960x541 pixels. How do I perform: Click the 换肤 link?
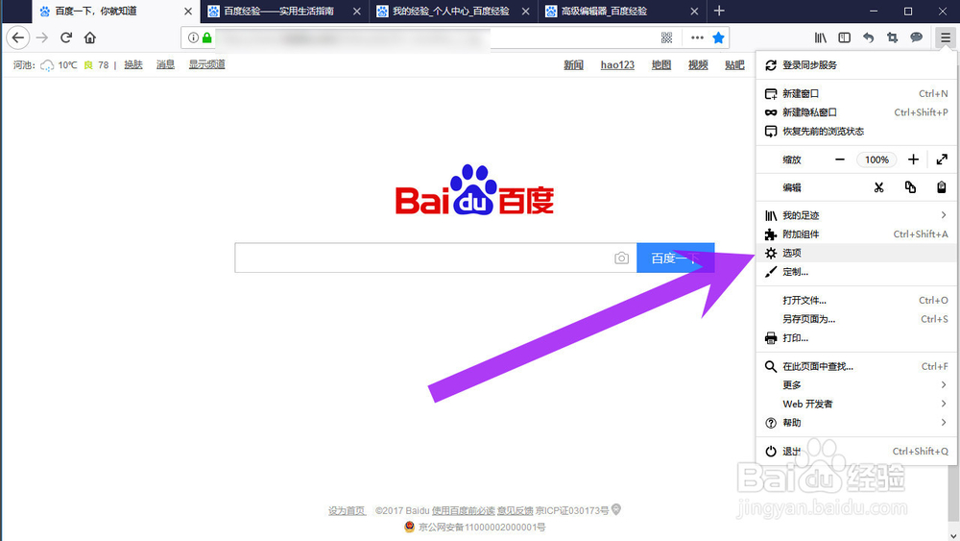(x=133, y=64)
